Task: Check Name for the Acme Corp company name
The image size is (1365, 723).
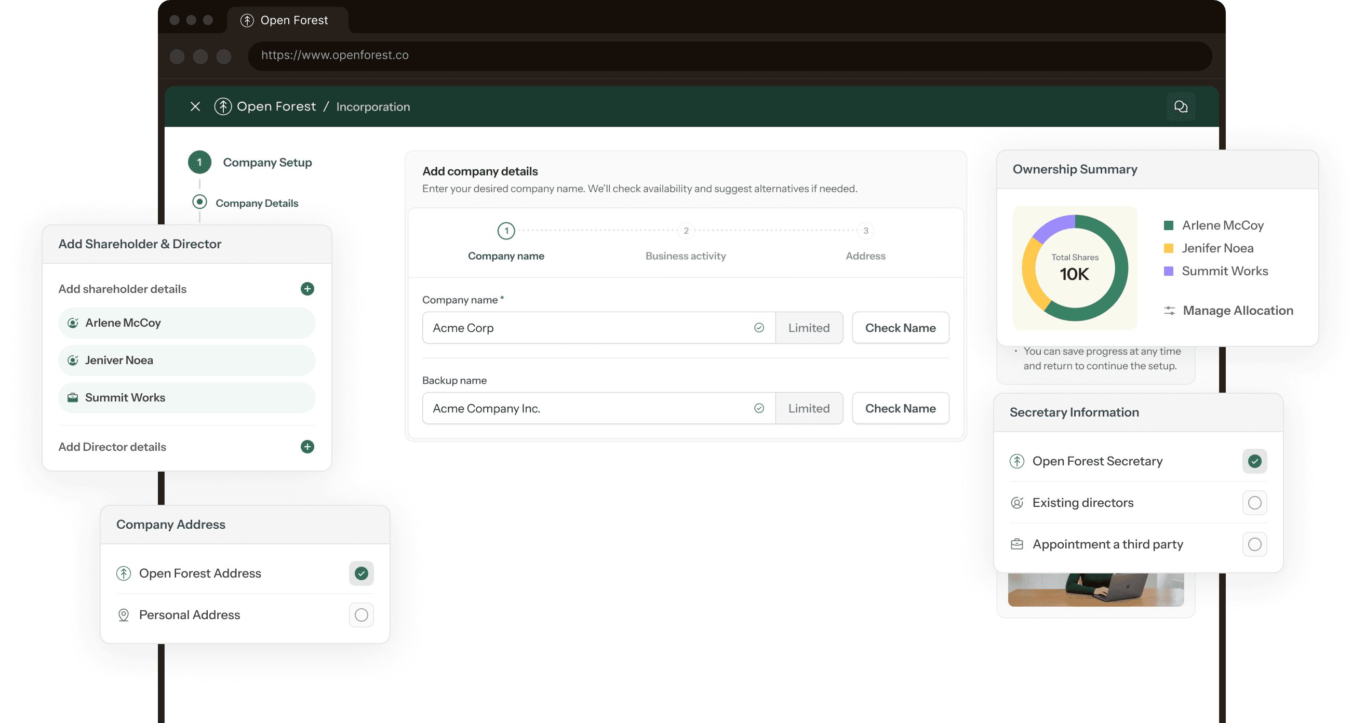Action: click(900, 328)
